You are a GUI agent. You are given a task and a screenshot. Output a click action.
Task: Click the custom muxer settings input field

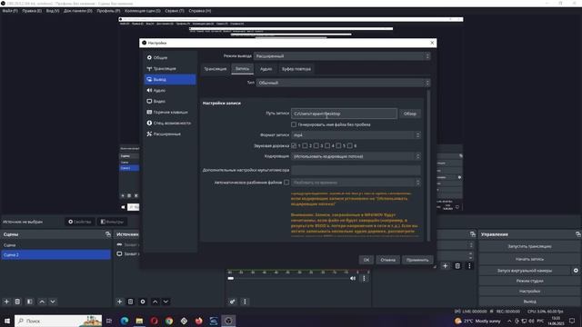click(356, 170)
